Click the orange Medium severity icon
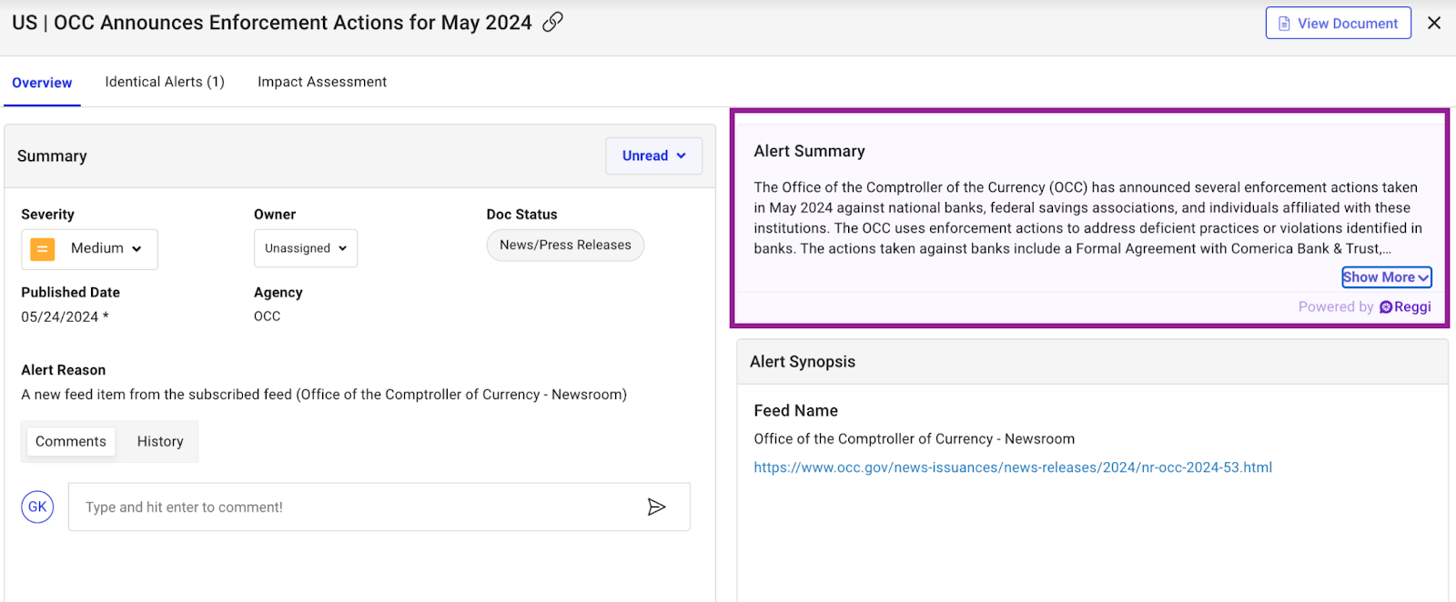 43,249
